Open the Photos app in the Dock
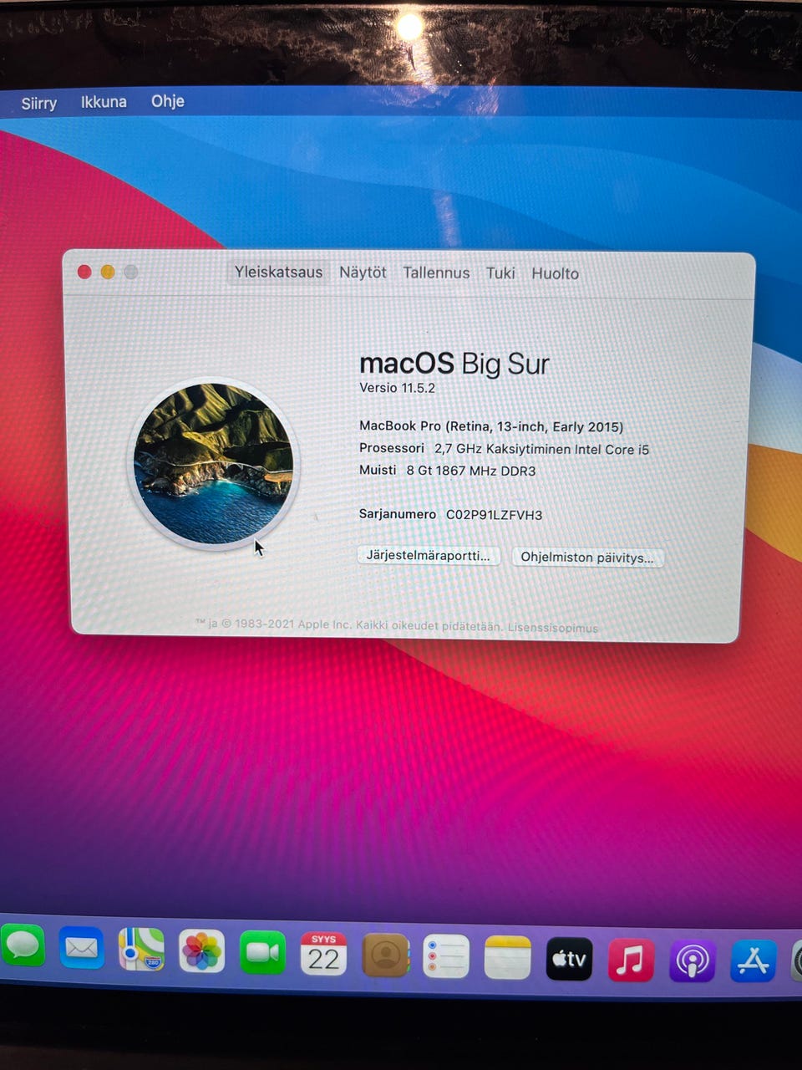The width and height of the screenshot is (802, 1070). point(201,951)
